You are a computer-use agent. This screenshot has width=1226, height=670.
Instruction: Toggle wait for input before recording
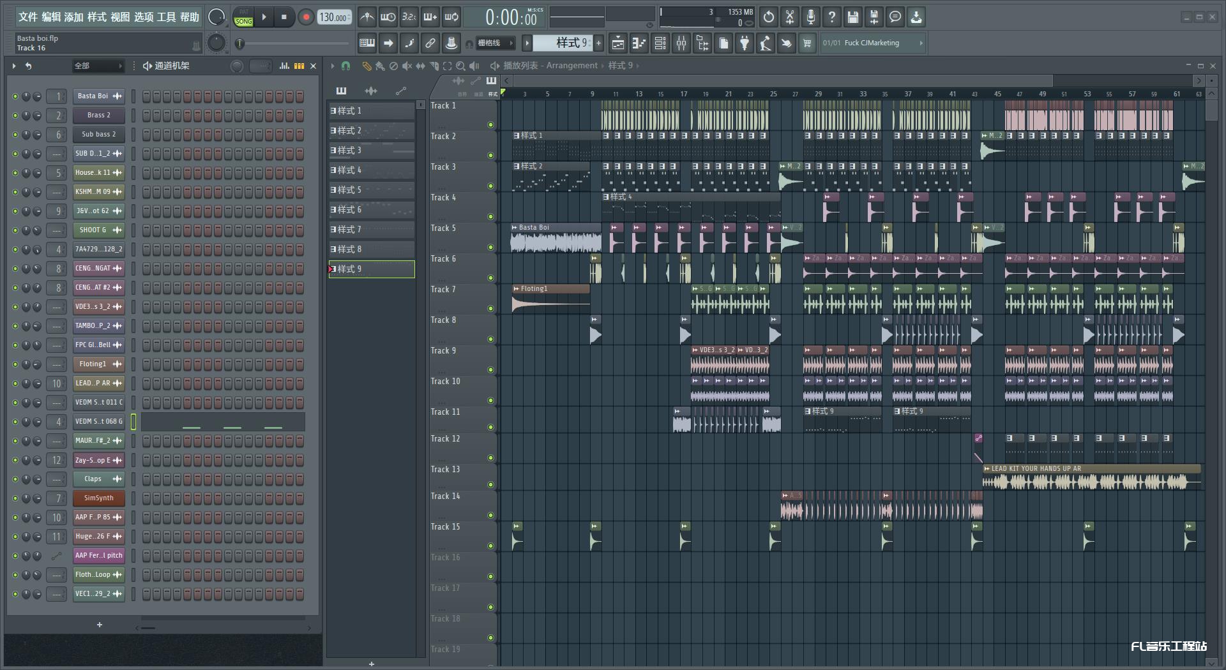tap(388, 17)
